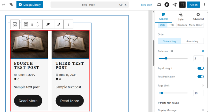Click the editor canvas vertical scrollbar
Screen dimensions: 208x112
153,53
